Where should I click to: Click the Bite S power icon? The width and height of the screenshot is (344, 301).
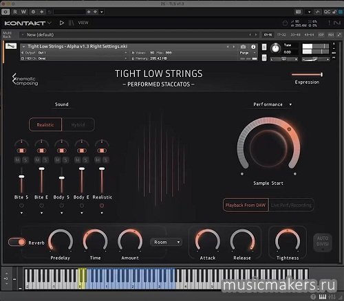pyautogui.click(x=21, y=205)
